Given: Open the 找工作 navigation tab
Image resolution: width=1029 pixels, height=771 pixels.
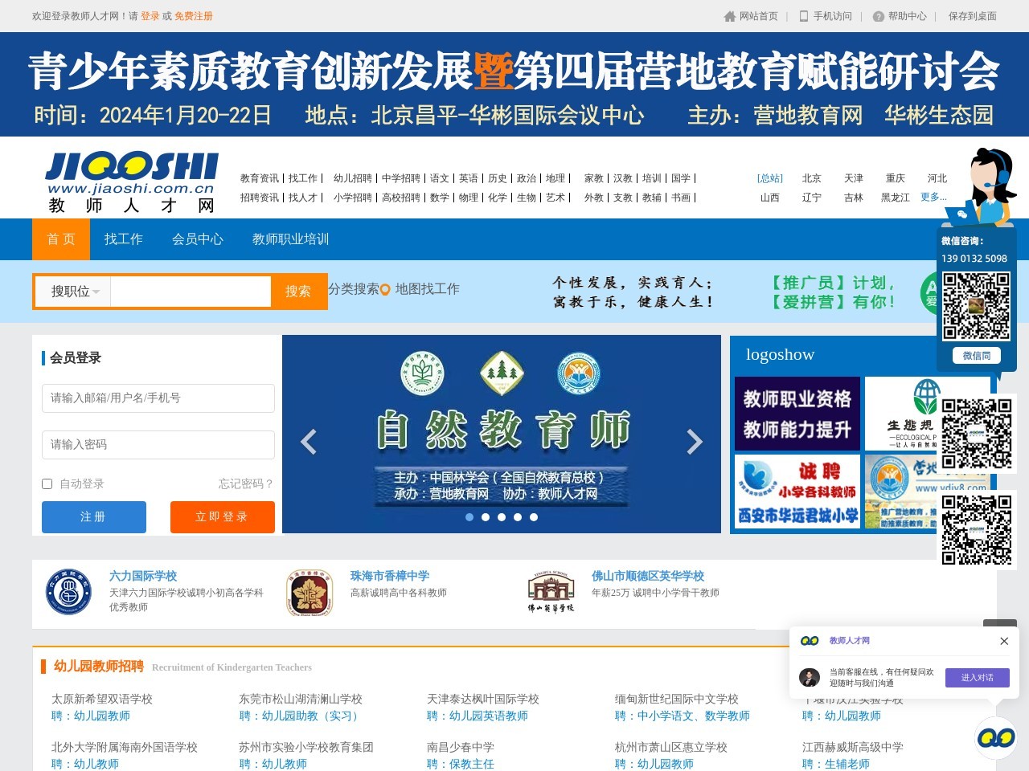Looking at the screenshot, I should pos(123,239).
